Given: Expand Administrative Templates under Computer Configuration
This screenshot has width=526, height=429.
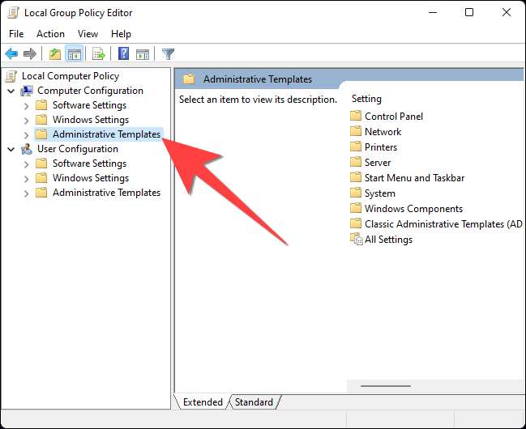Looking at the screenshot, I should [27, 135].
